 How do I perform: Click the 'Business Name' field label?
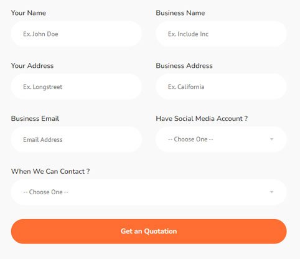click(180, 13)
